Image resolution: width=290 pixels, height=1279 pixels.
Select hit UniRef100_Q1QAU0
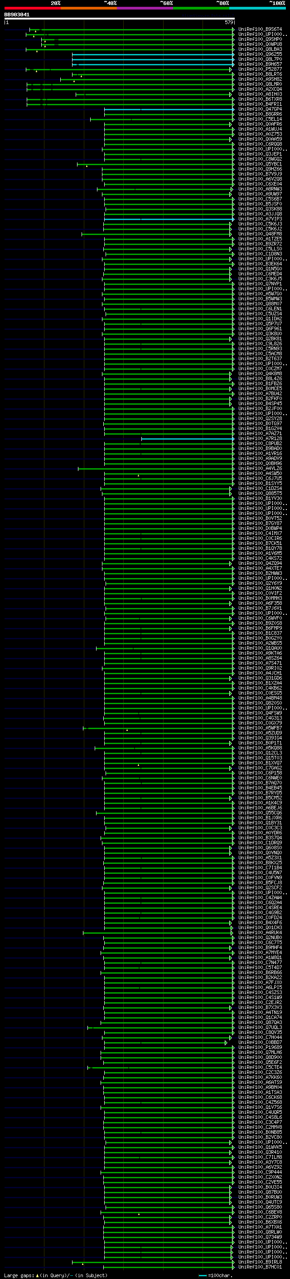[260, 648]
